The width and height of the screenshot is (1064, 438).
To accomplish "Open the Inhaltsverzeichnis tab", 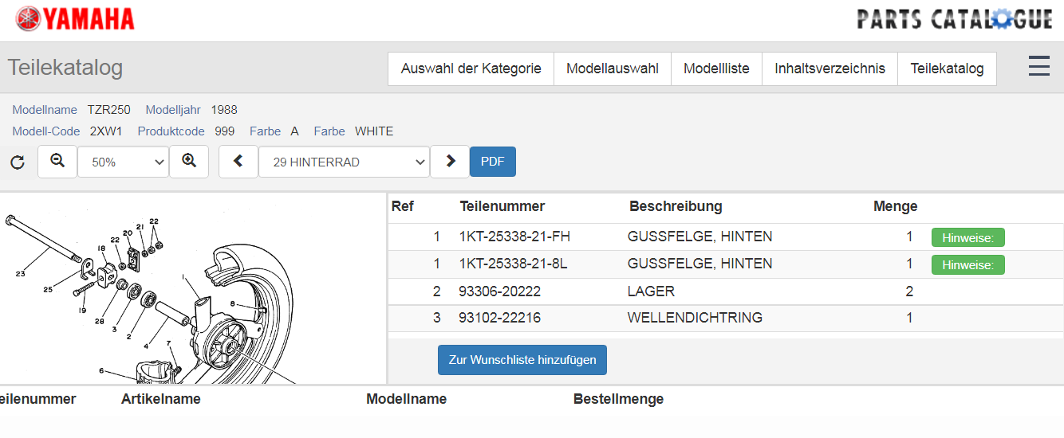I will point(830,68).
